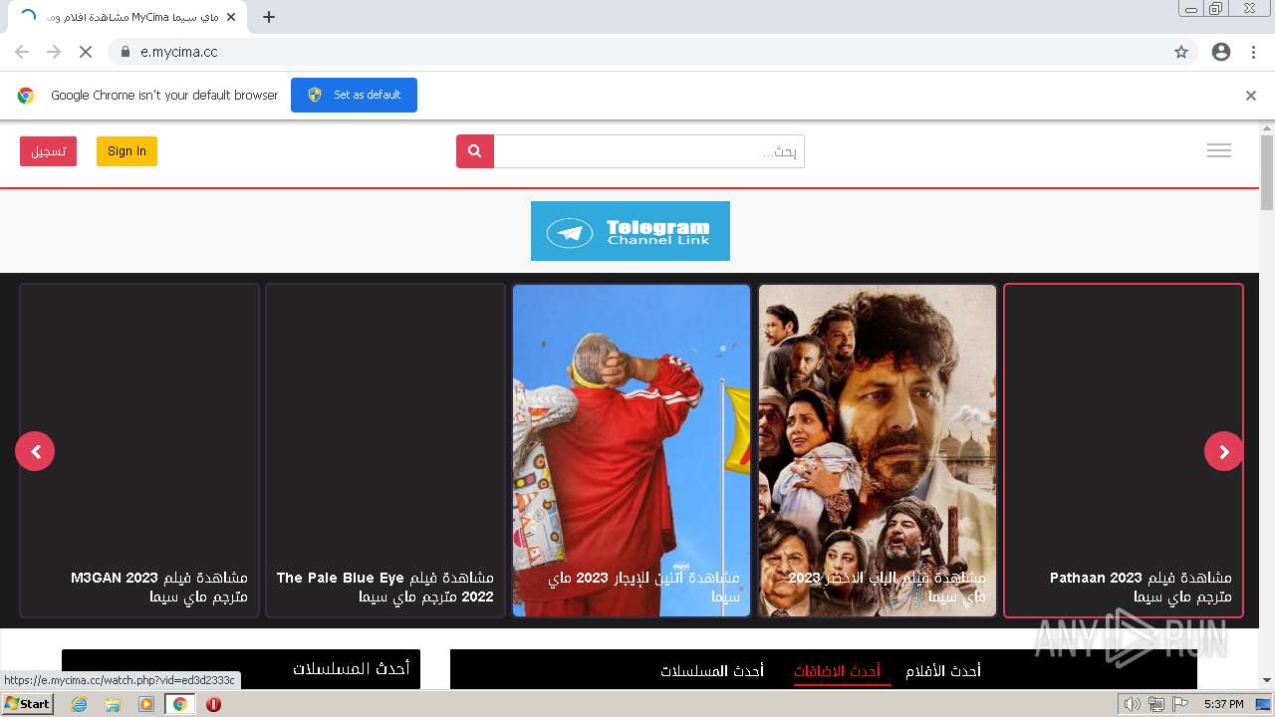Screen dimensions: 1275x717
Task: Click the red تسجيل register button
Action: click(x=48, y=151)
